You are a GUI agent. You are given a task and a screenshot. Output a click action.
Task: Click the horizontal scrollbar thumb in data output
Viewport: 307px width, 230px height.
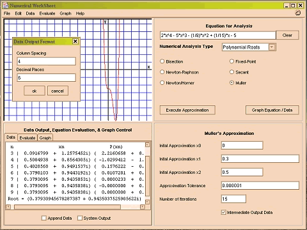tap(67, 207)
